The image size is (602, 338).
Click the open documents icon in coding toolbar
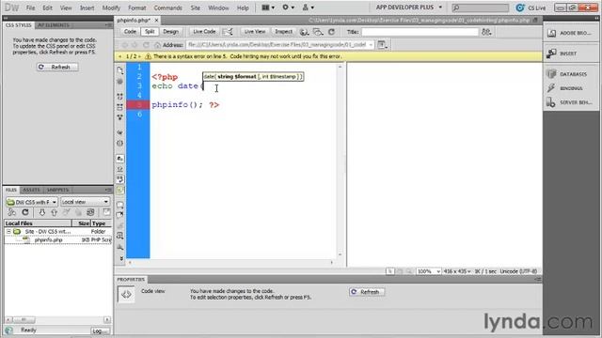119,70
